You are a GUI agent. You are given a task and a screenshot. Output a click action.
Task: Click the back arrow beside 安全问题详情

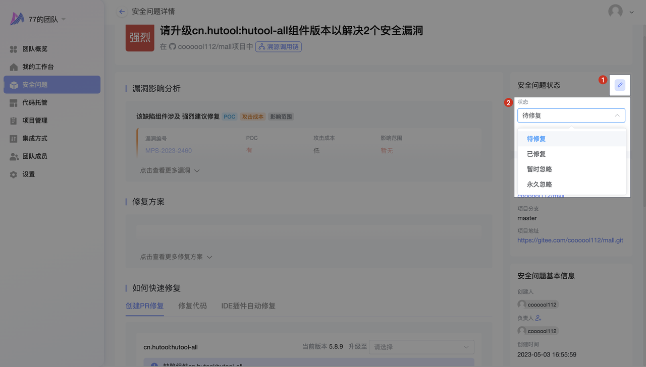(122, 12)
